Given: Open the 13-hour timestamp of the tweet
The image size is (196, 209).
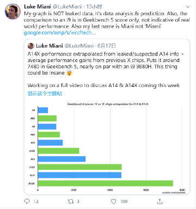Looking at the screenshot, I should coord(94,7).
